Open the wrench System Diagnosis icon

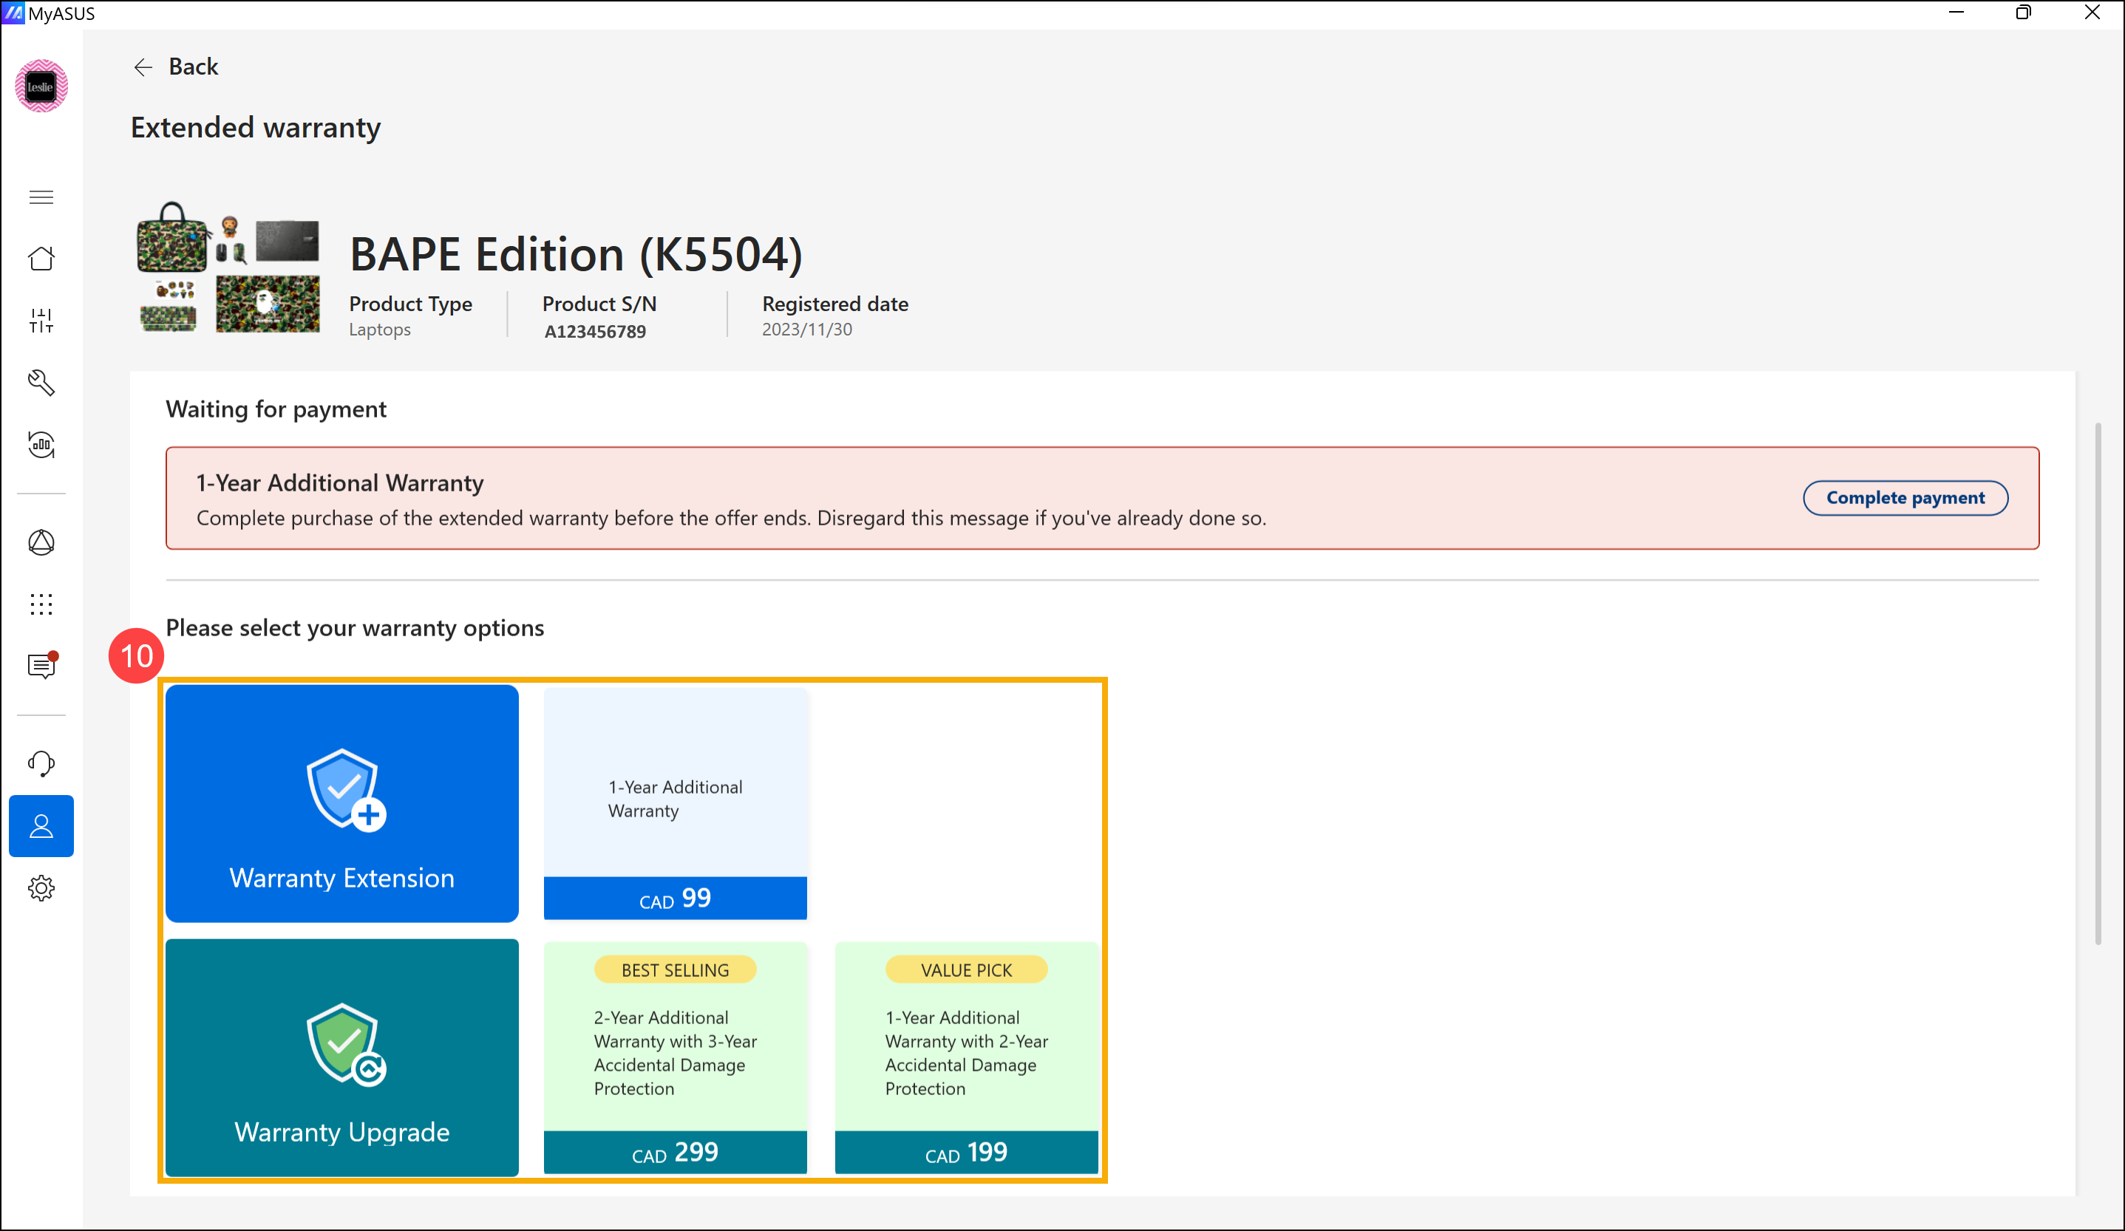coord(41,382)
